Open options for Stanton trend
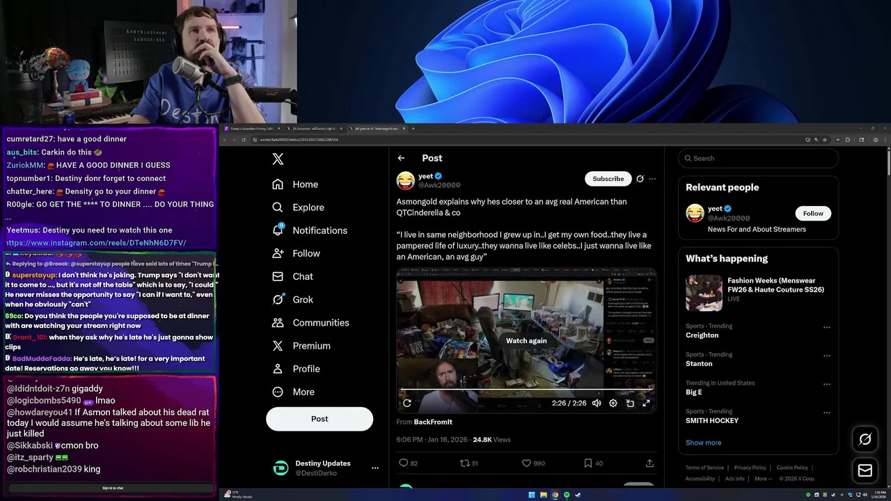The height and width of the screenshot is (501, 891). [827, 356]
